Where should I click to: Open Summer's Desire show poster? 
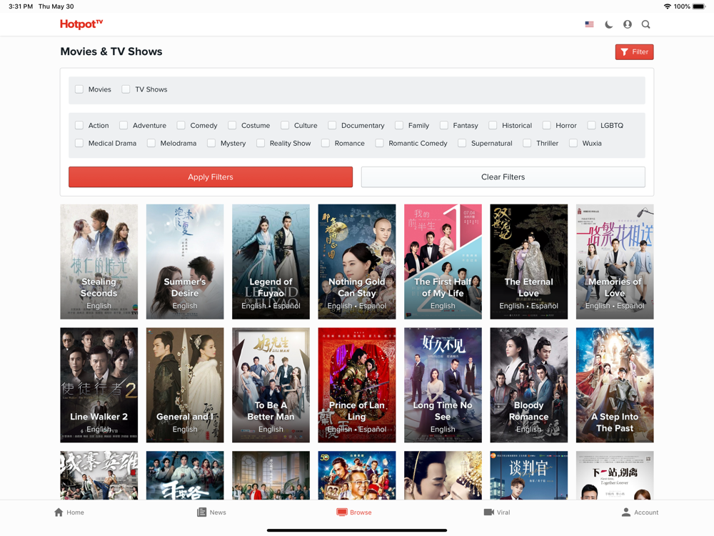click(x=185, y=262)
